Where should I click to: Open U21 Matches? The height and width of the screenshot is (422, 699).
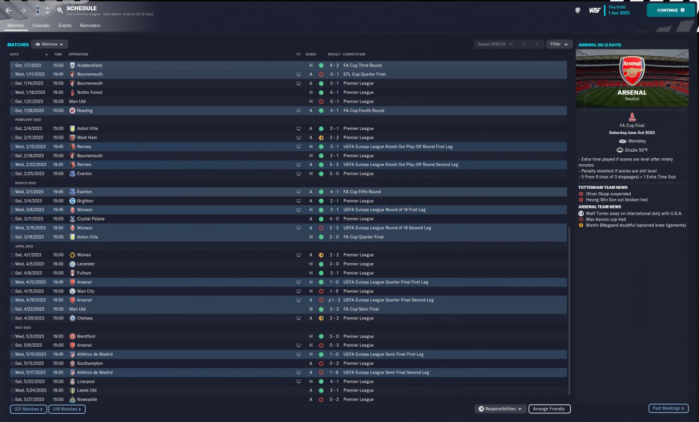click(28, 409)
